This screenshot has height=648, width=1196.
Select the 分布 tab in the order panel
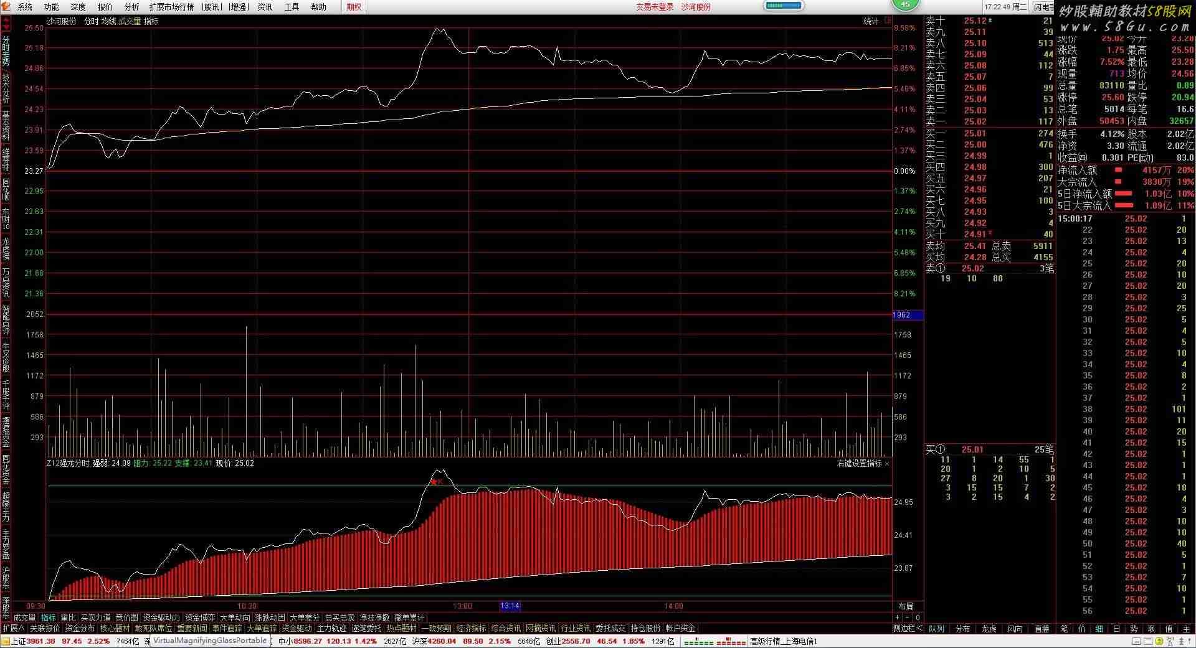[963, 629]
